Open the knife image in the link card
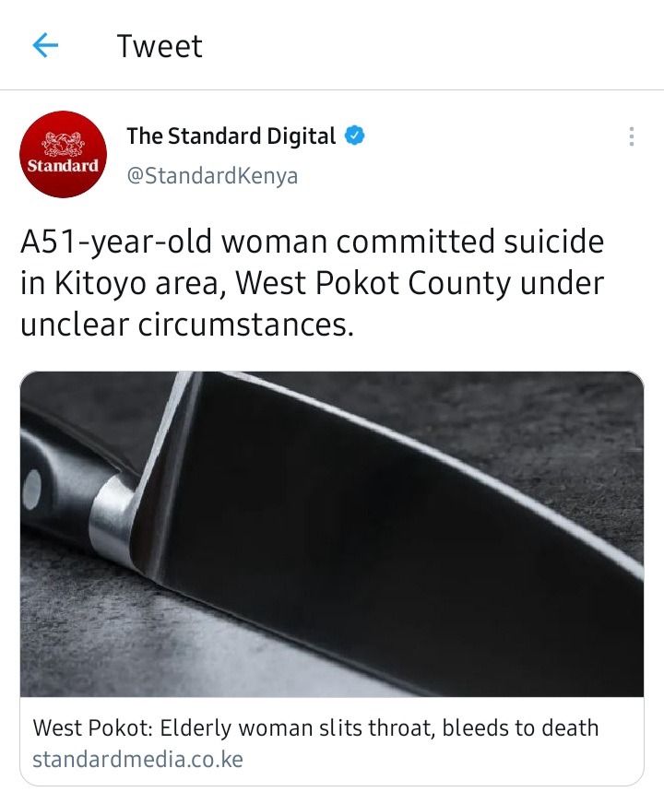This screenshot has width=664, height=792. click(332, 535)
